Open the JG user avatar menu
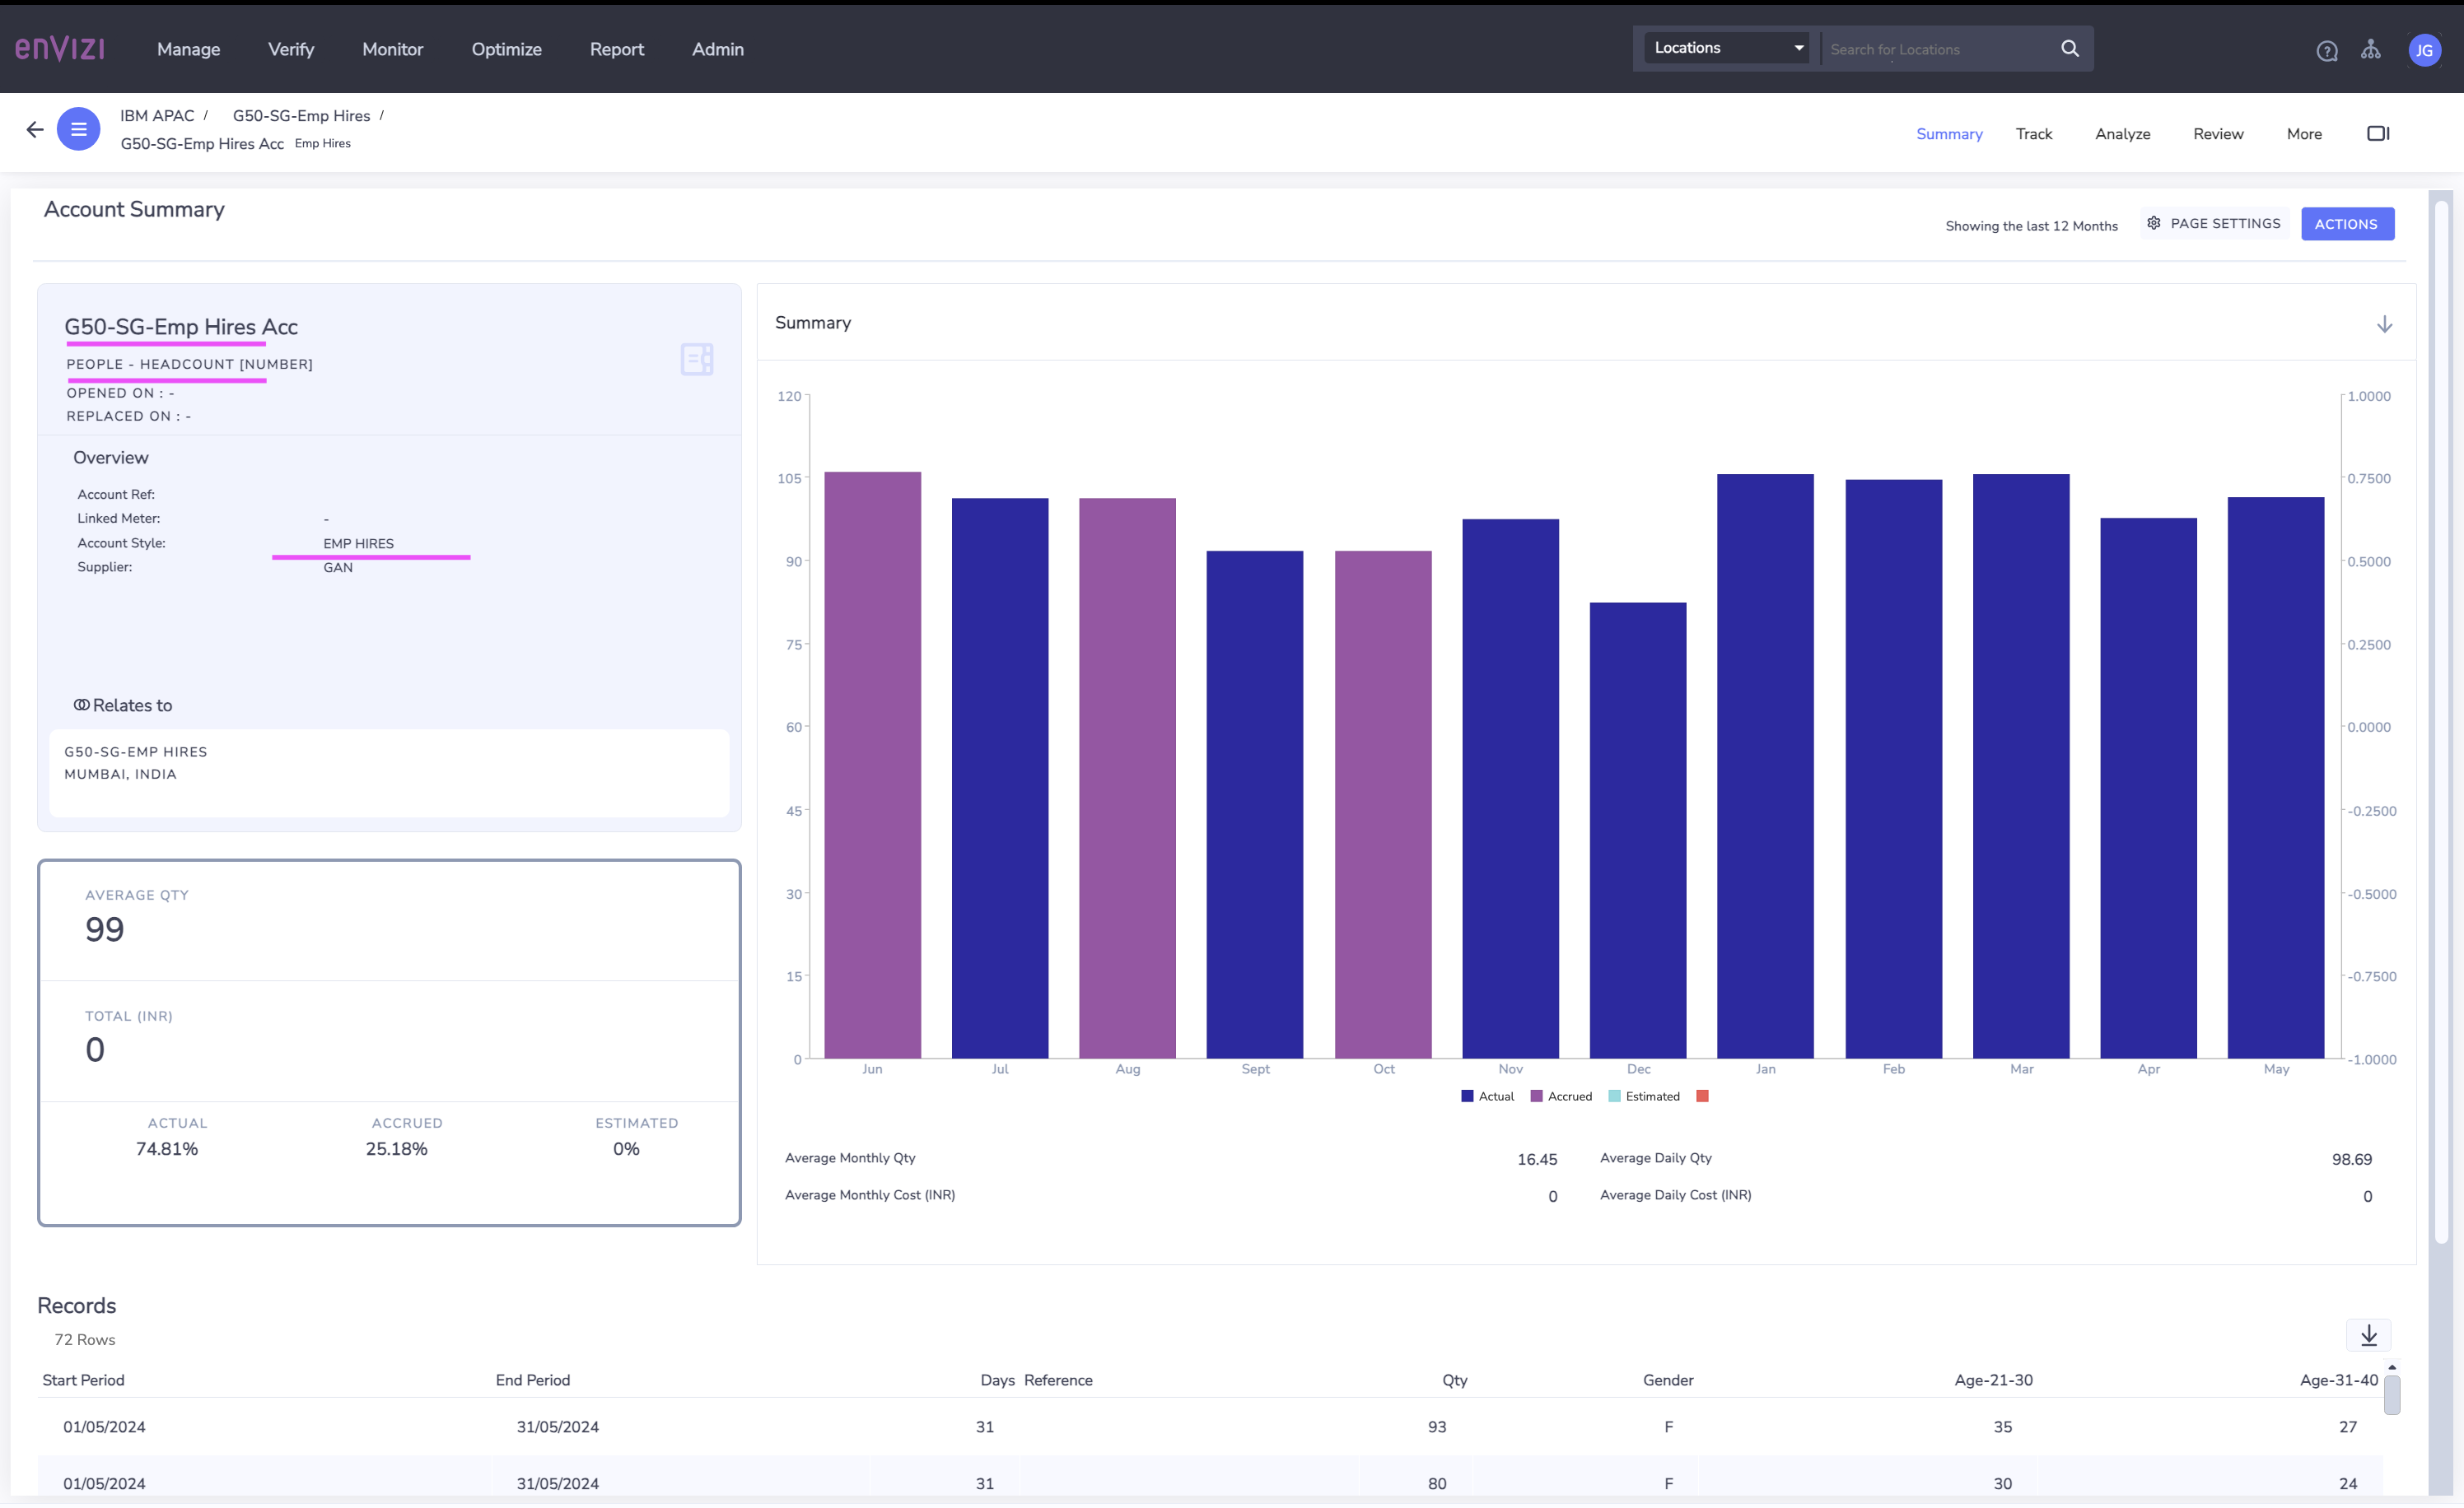 click(2426, 50)
